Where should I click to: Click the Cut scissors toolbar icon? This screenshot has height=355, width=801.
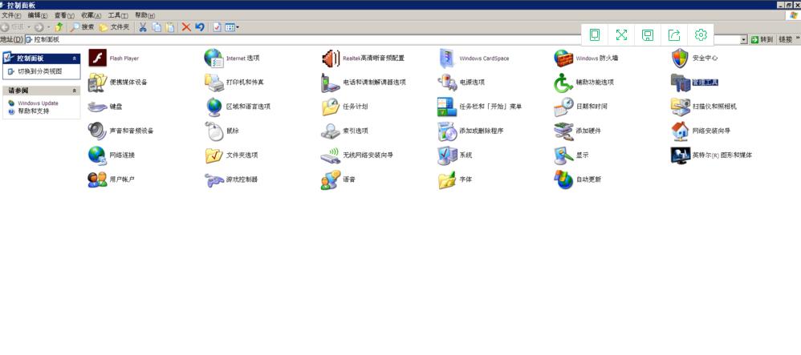tap(143, 26)
